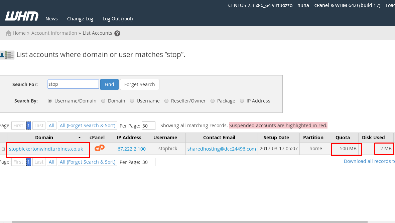Image resolution: width=395 pixels, height=223 pixels.
Task: Click the horizontal scrollbar at the bottom
Action: click(189, 222)
